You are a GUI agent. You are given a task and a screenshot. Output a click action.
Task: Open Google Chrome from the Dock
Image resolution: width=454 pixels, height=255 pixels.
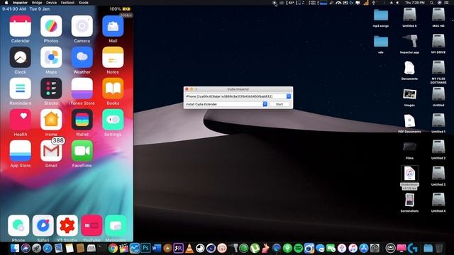click(x=113, y=248)
